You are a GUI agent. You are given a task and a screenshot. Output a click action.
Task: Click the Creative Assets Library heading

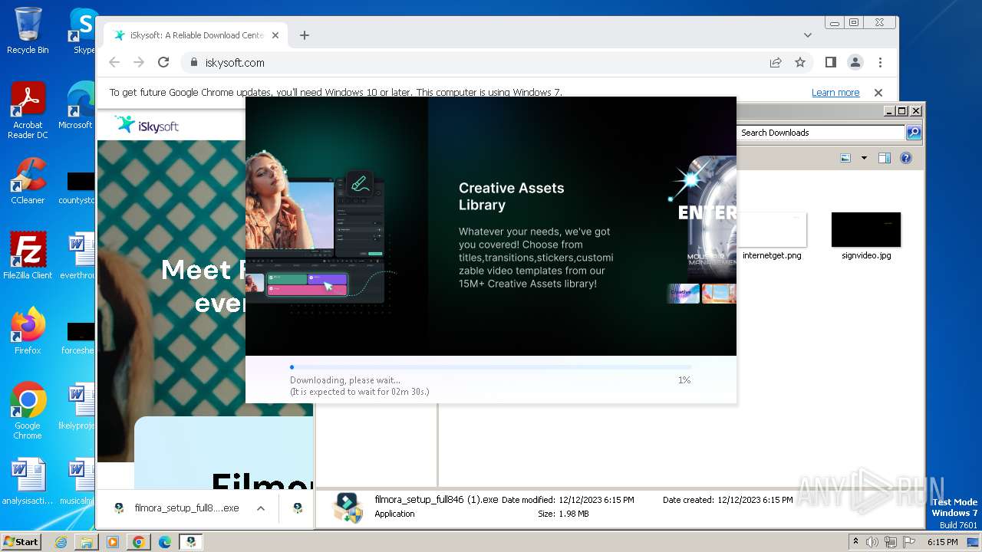[x=511, y=196]
